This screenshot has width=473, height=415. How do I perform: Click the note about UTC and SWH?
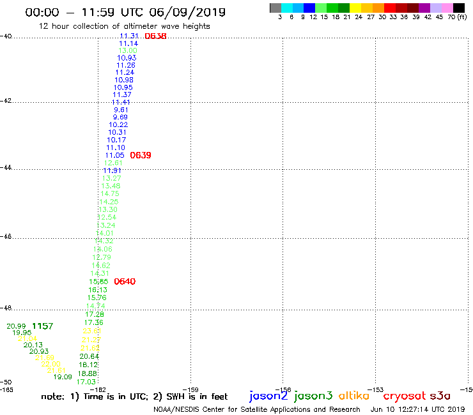point(134,396)
